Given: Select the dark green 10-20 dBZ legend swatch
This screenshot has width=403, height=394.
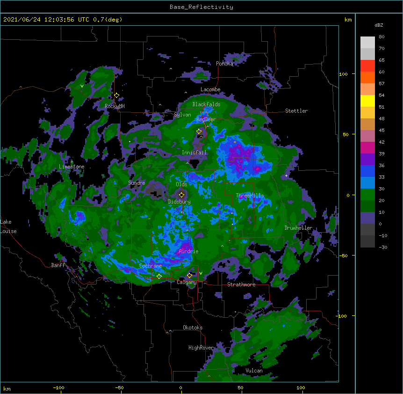Looking at the screenshot, I should (x=367, y=206).
